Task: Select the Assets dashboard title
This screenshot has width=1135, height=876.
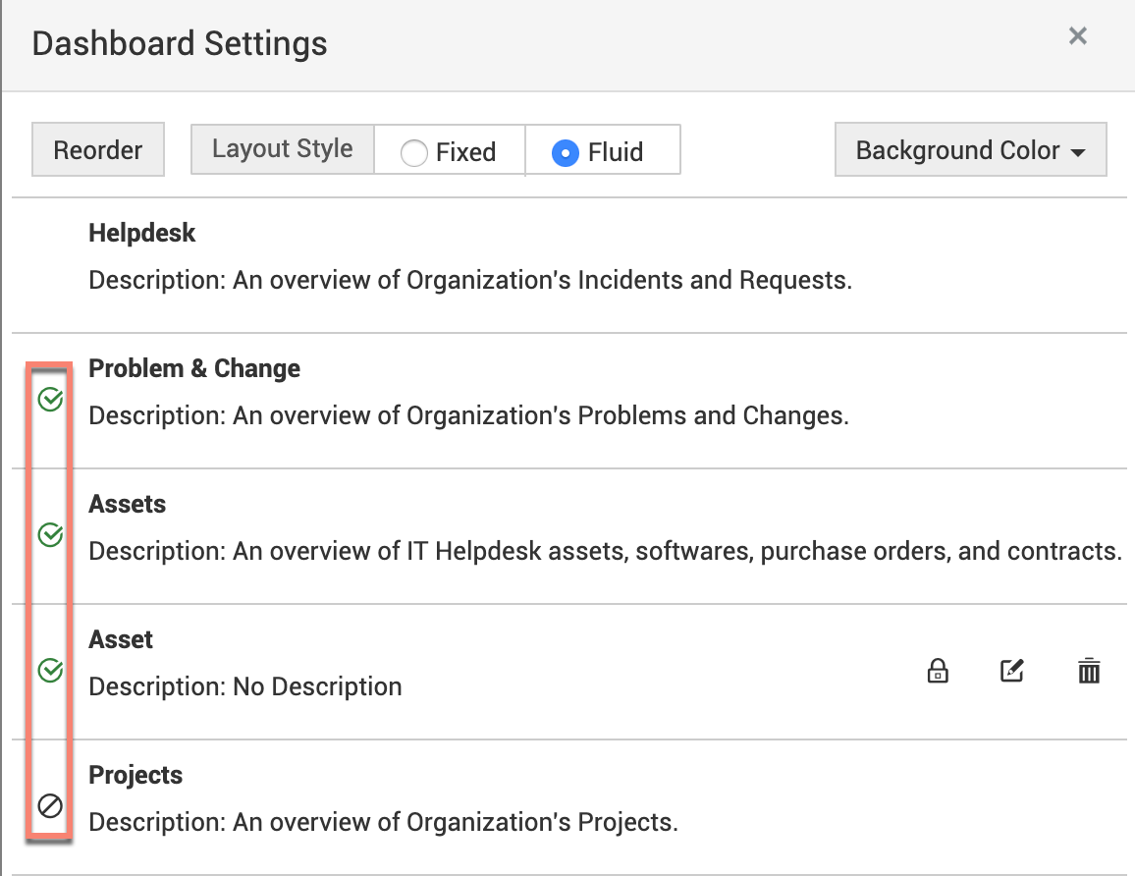Action: tap(128, 504)
